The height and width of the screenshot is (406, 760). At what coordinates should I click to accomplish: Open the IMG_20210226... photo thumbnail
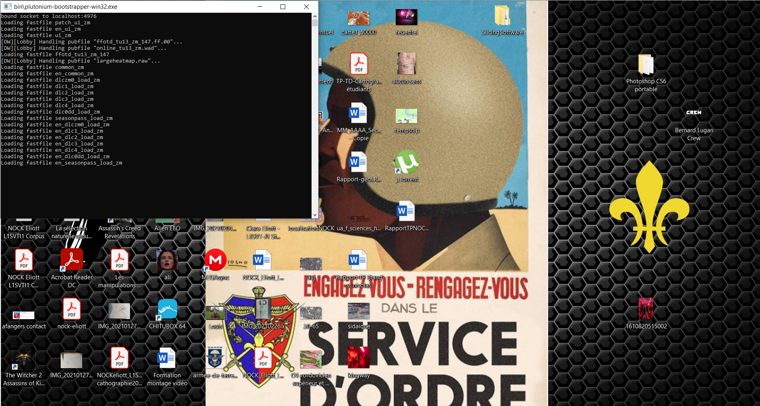tap(263, 309)
